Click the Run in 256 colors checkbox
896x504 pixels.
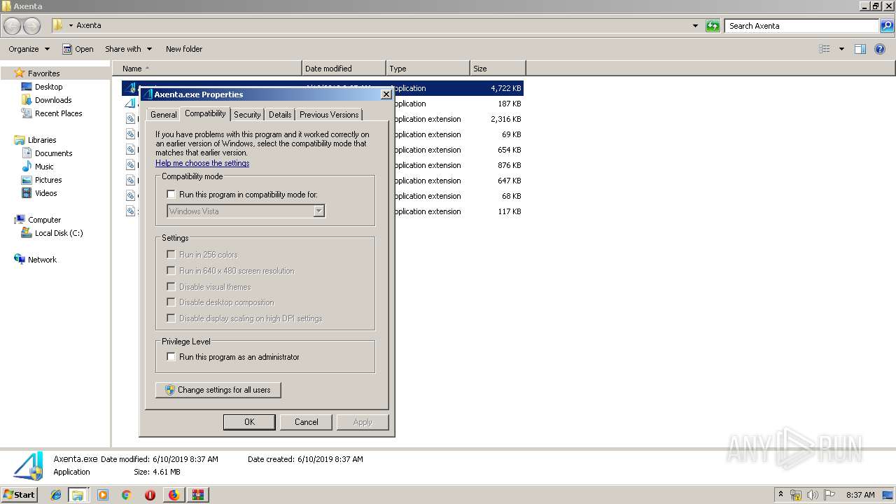click(x=171, y=255)
